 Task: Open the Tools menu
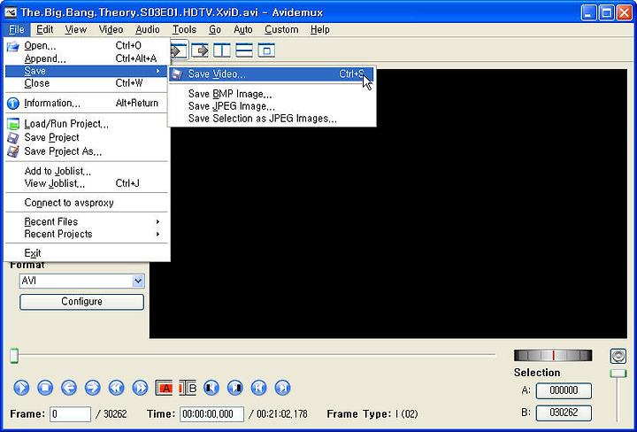tap(184, 30)
